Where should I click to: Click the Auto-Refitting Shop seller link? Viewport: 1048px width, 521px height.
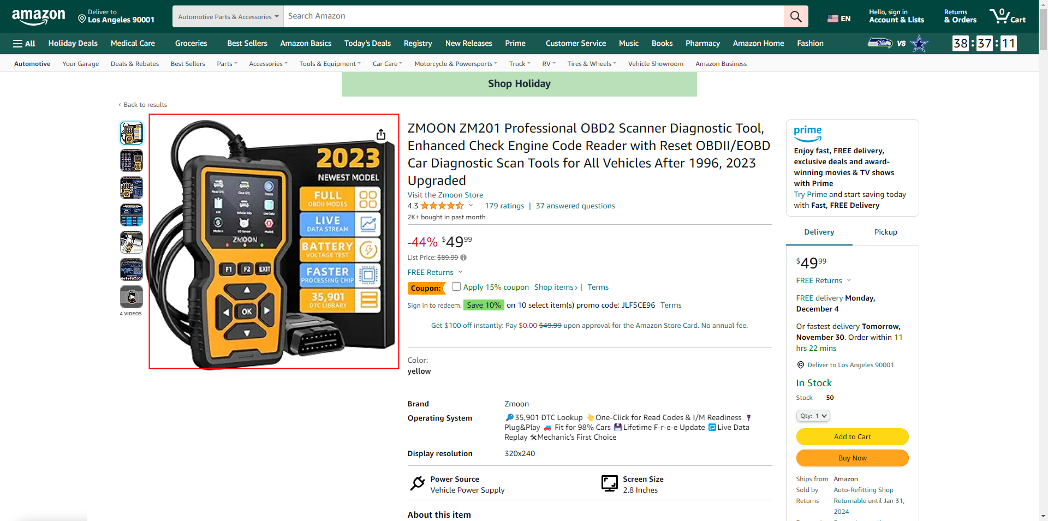[x=863, y=490]
